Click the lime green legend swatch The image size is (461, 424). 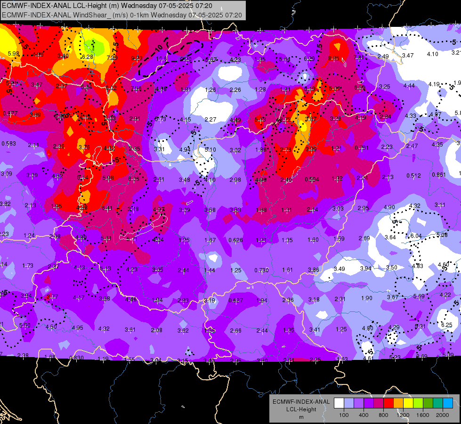[x=418, y=403]
